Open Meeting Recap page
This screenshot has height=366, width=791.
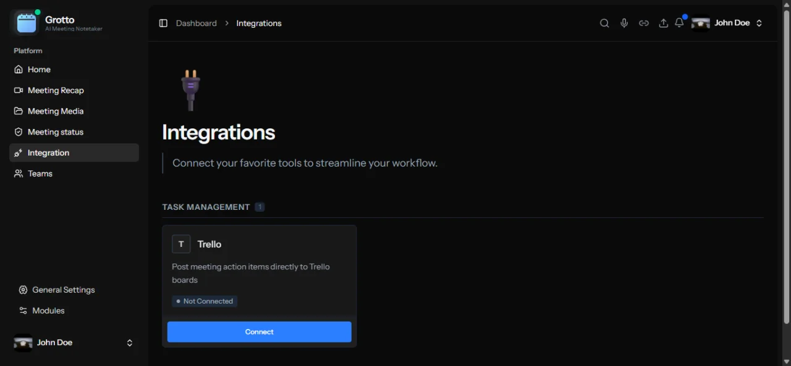click(74, 90)
